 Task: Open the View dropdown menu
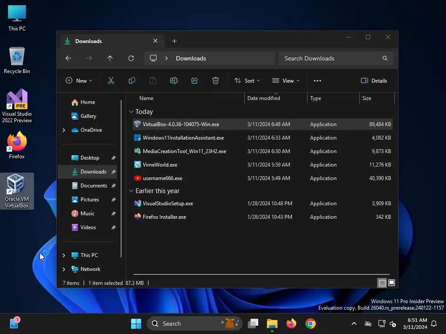286,80
